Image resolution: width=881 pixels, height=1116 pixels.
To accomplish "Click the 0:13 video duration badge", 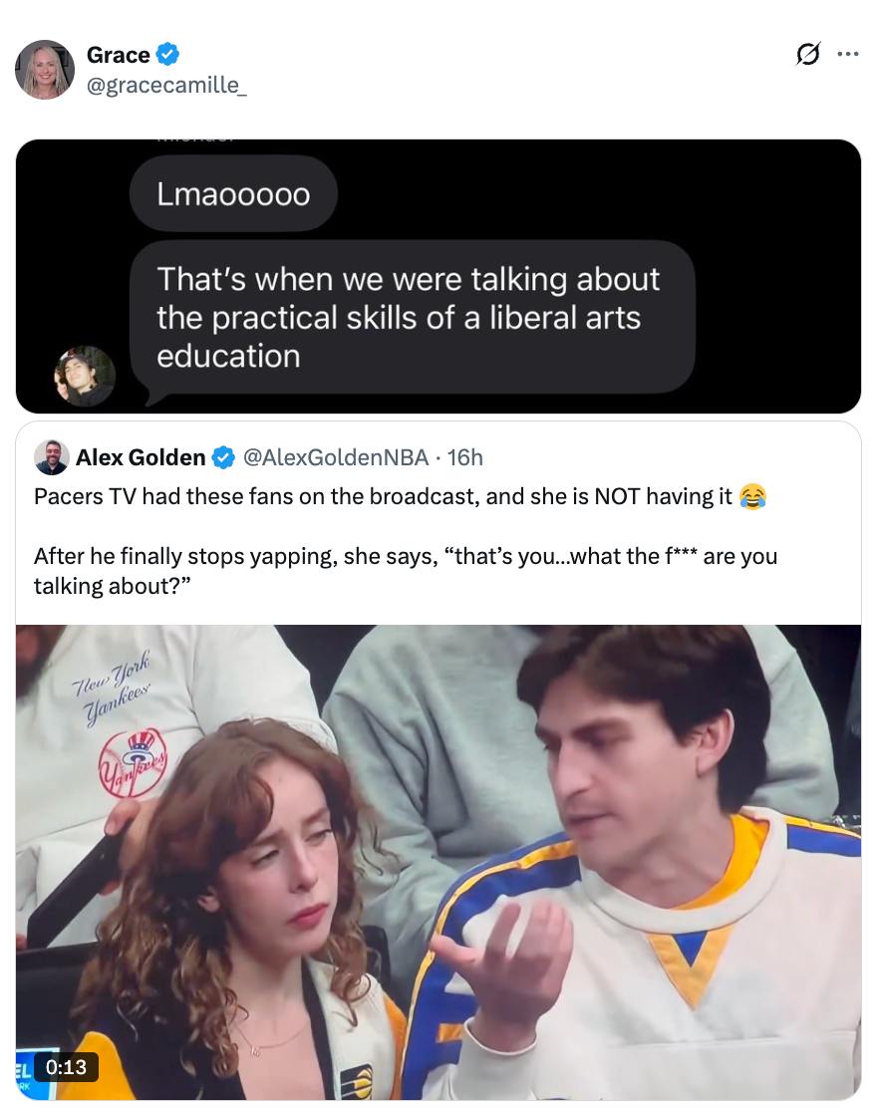I will point(66,1067).
